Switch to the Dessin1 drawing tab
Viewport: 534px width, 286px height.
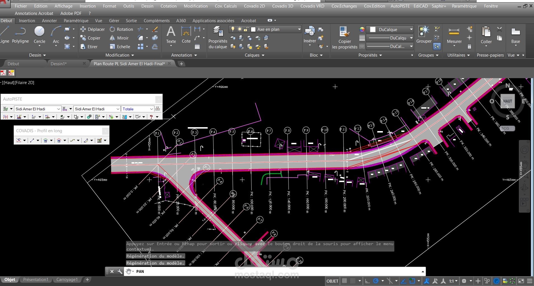59,64
